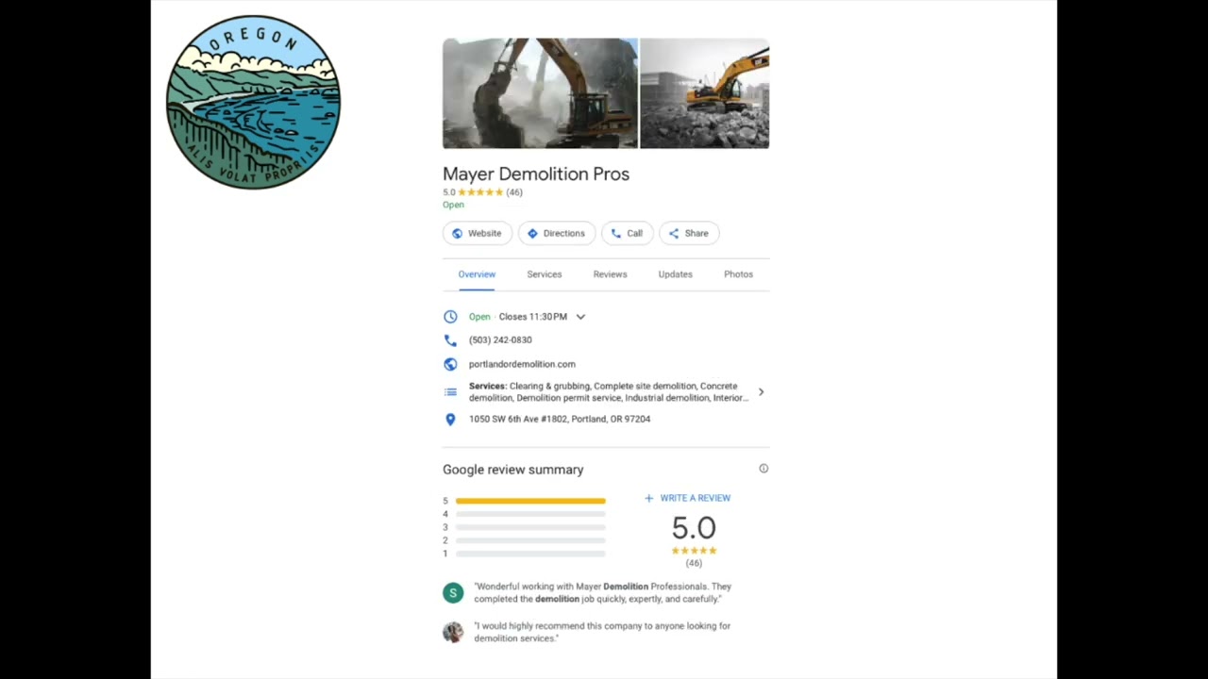Select the Overview tab
The height and width of the screenshot is (679, 1208).
477,274
